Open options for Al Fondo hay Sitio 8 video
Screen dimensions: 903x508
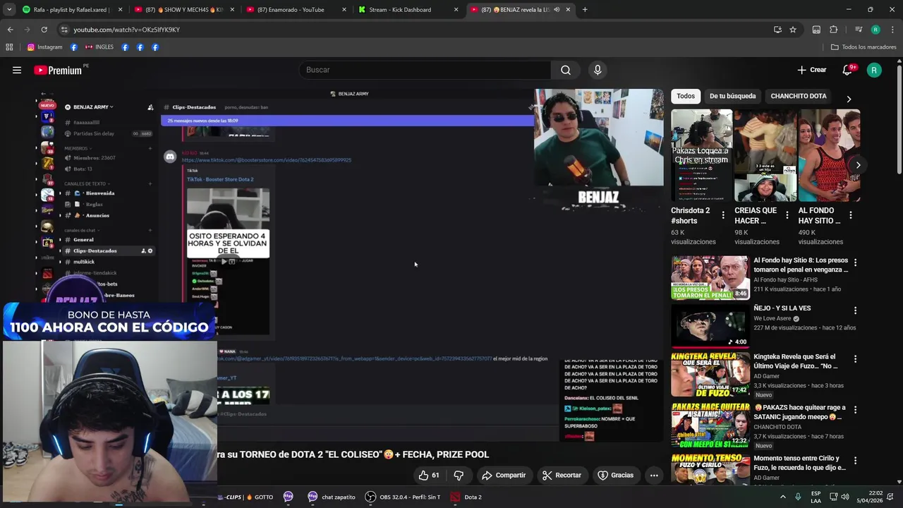click(x=855, y=262)
